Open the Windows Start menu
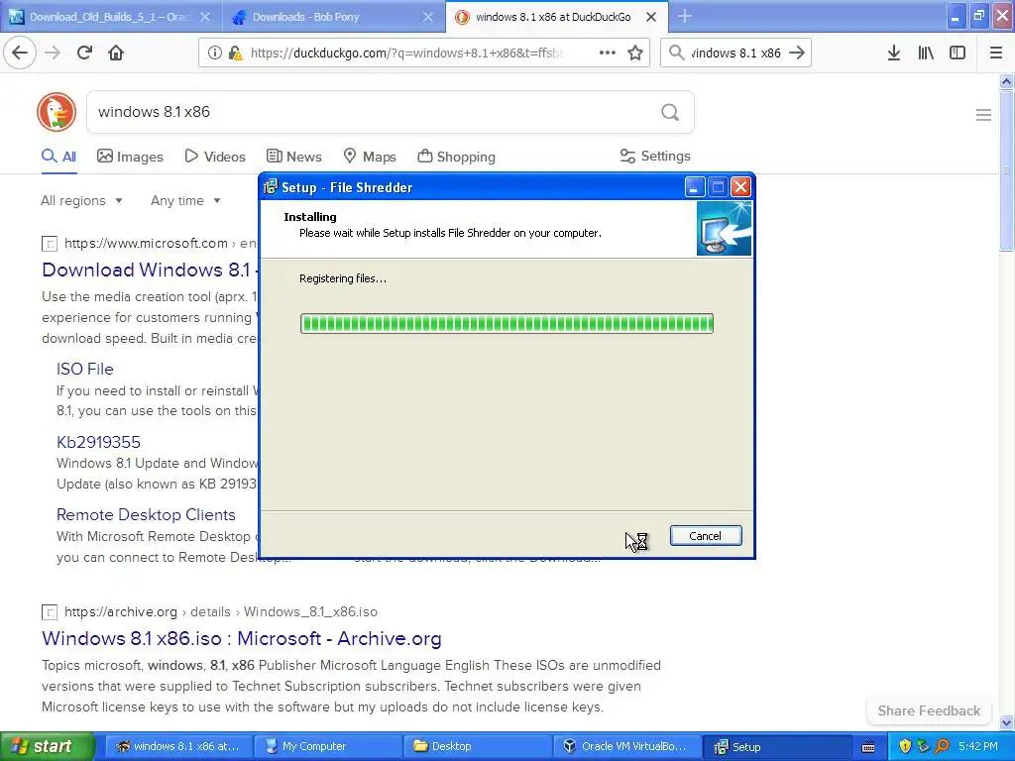This screenshot has width=1015, height=761. click(x=48, y=746)
